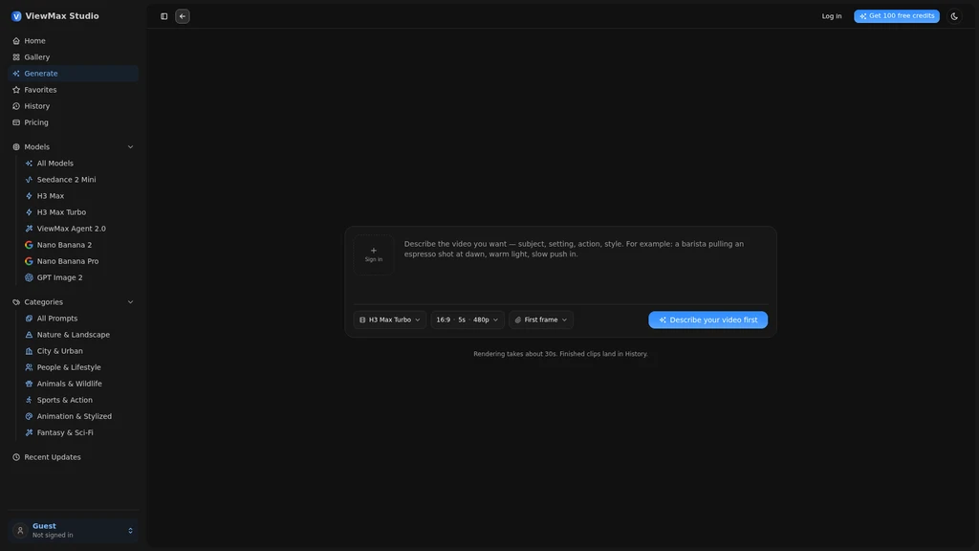Collapse the Models section chevron
Screen dimensions: 979x551
point(130,146)
